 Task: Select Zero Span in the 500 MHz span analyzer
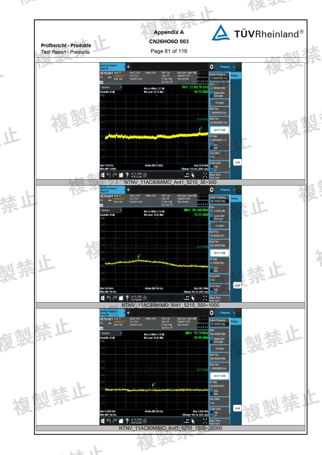point(217,342)
